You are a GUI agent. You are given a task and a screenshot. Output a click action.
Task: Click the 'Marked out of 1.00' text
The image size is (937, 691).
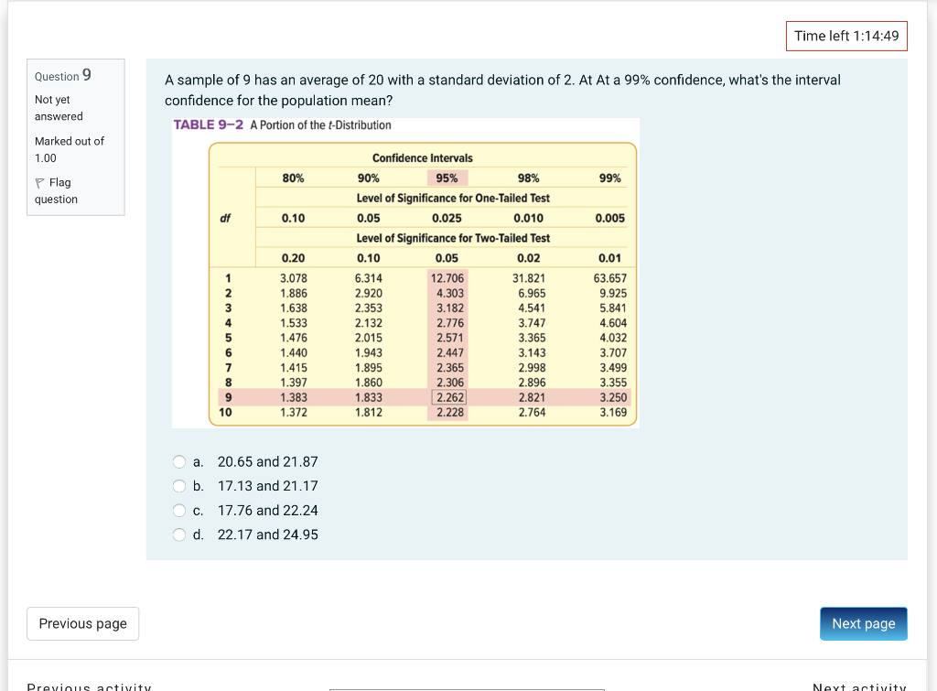70,149
